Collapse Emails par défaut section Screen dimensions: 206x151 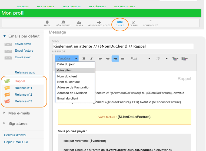point(5,36)
